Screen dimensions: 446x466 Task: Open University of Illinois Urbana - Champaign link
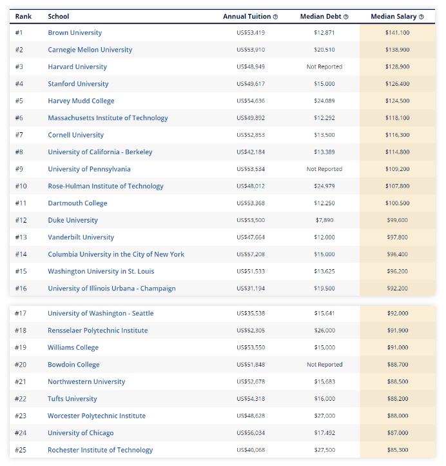pyautogui.click(x=111, y=289)
